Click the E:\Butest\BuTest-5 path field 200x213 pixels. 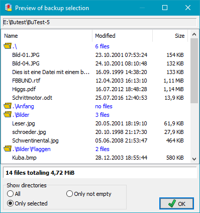click(100, 22)
